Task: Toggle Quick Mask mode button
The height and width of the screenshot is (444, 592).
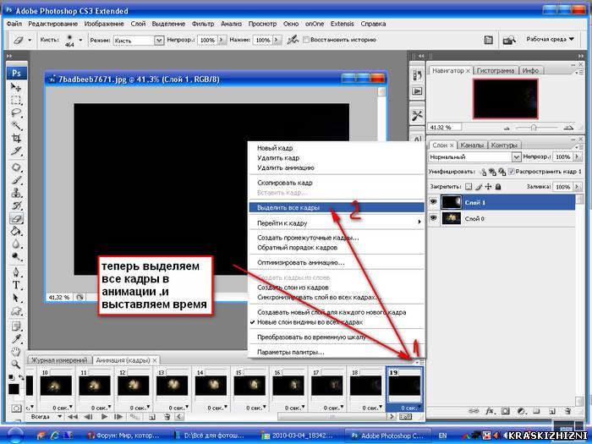Action: tap(16, 408)
